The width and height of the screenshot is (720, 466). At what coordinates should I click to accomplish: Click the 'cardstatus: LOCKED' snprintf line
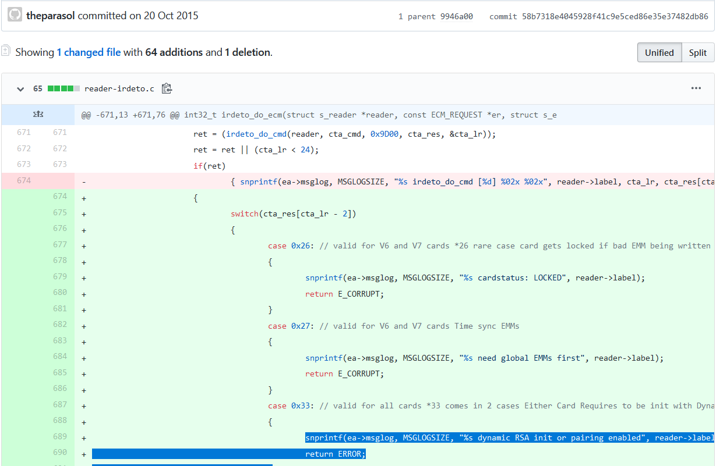[475, 278]
